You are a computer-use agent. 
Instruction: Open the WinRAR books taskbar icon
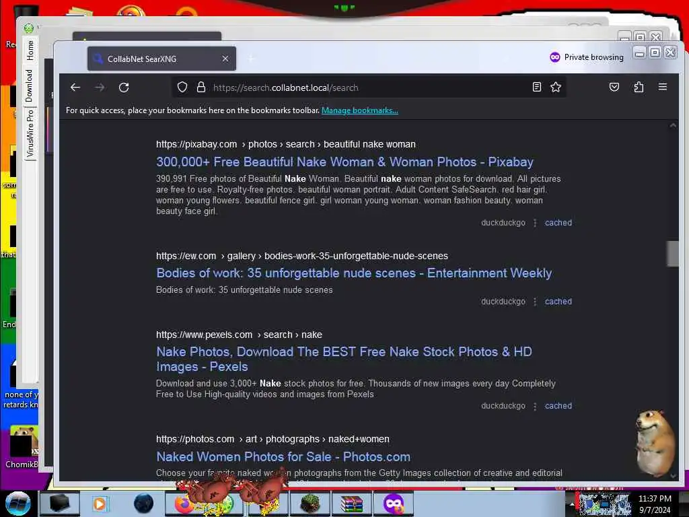(x=352, y=504)
